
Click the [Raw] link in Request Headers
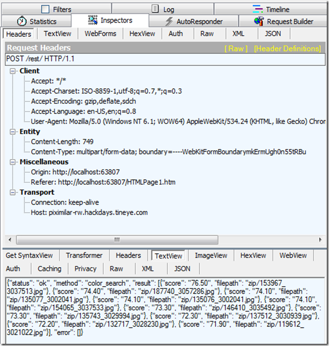(236, 49)
